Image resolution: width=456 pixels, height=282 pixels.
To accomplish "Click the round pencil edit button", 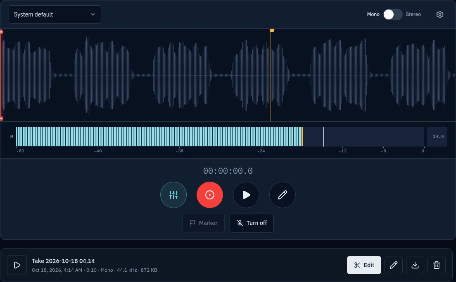I will pyautogui.click(x=283, y=195).
